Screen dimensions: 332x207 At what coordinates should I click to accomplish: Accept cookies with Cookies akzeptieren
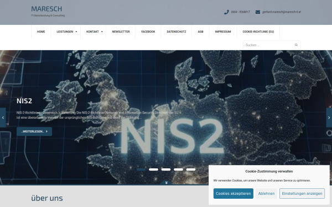(234, 194)
